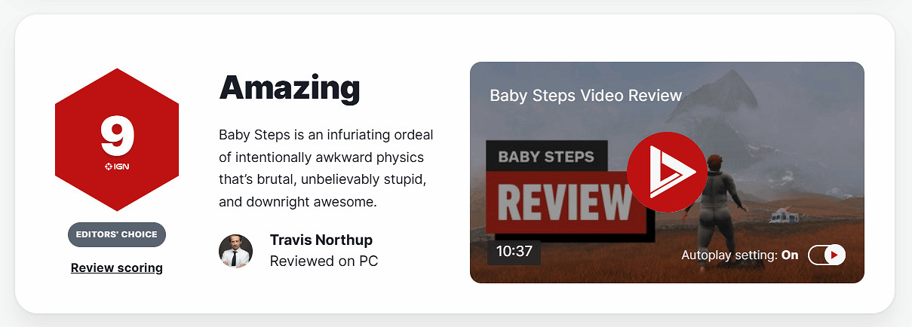Viewport: 912px width, 327px height.
Task: Click the BABY STEPS black label in the thumbnail
Action: (x=546, y=157)
